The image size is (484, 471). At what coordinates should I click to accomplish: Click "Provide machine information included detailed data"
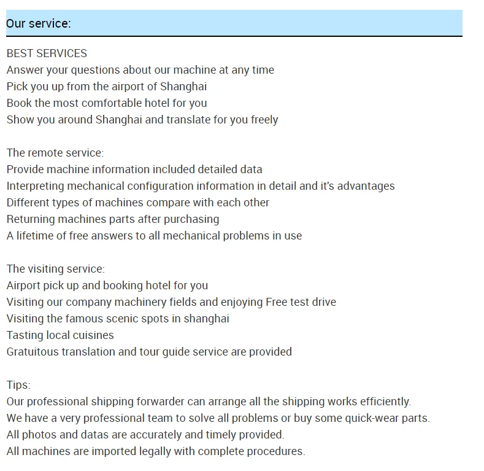[x=134, y=169]
